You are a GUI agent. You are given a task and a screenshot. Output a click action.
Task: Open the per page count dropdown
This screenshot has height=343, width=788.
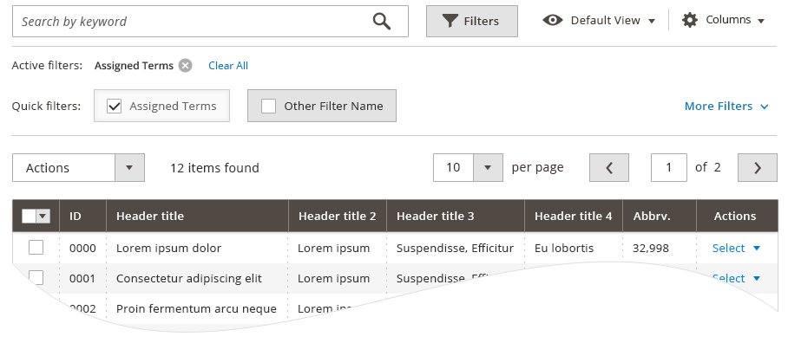(487, 167)
